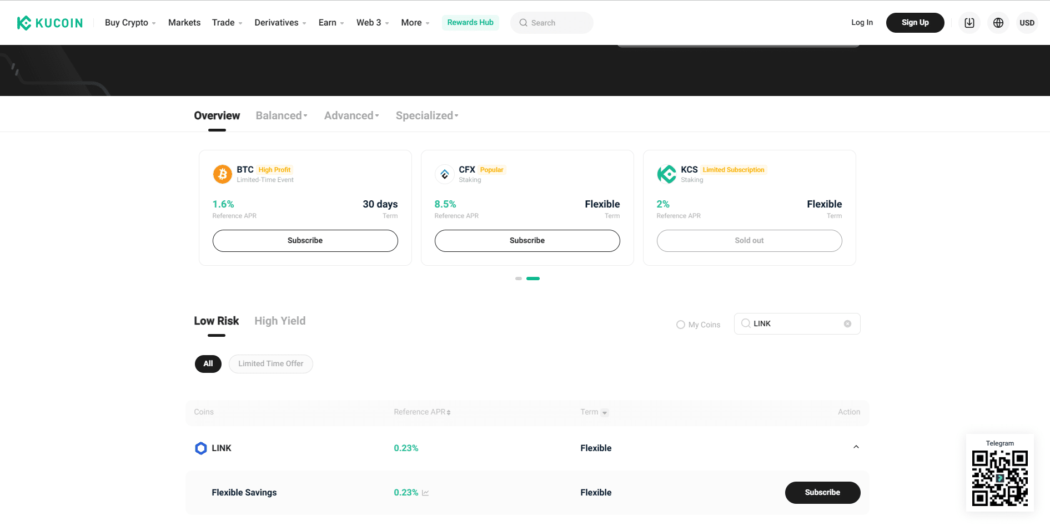Image resolution: width=1050 pixels, height=531 pixels.
Task: Open the Balanced dropdown tab
Action: [282, 115]
